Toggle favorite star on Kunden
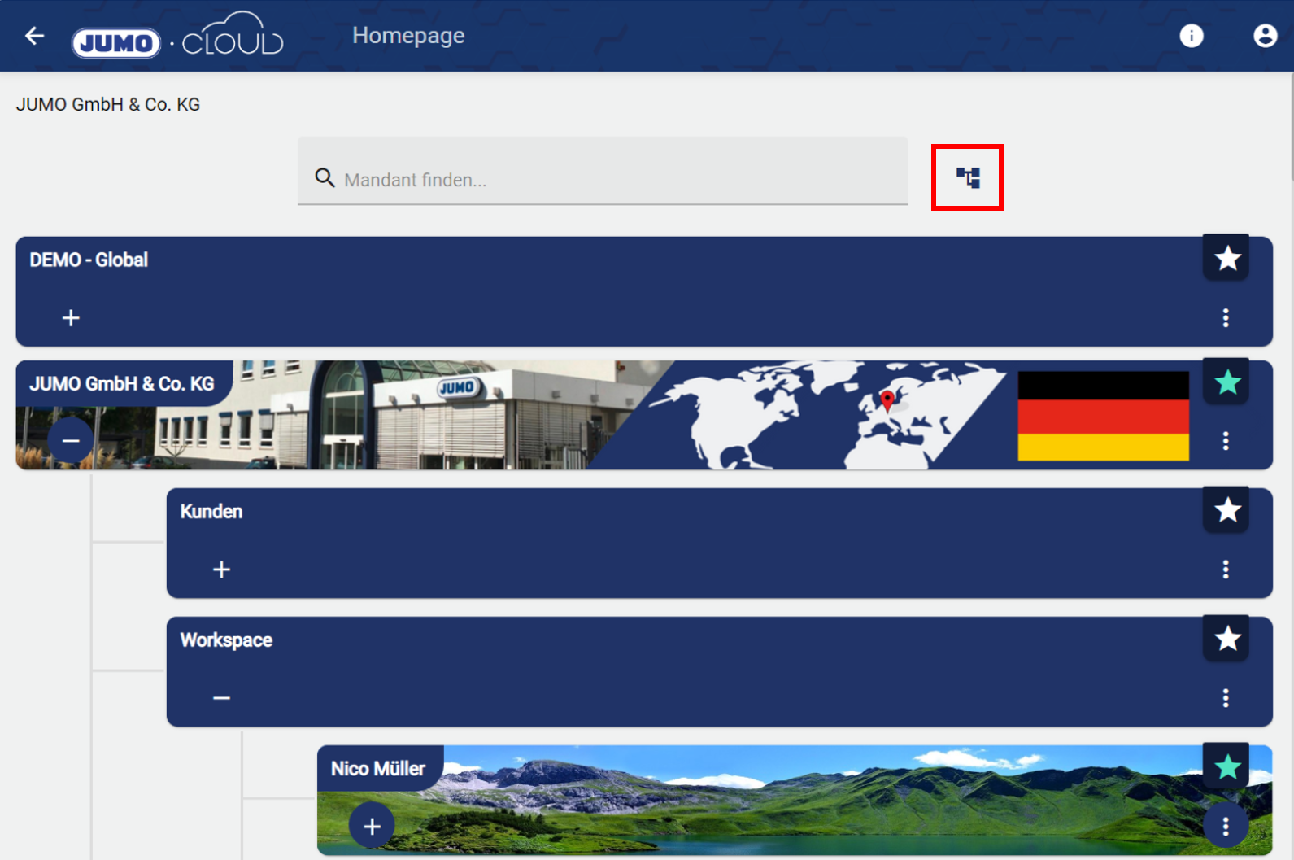1294x860 pixels. point(1226,510)
